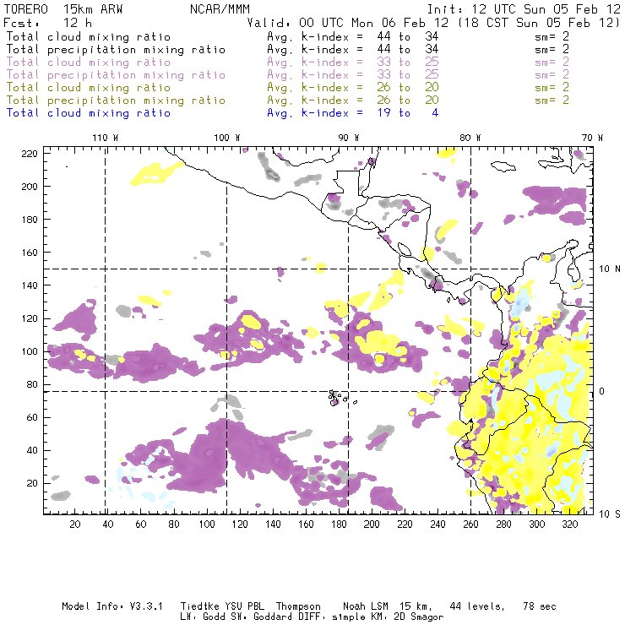Click the "10 S" latitude label

610,514
